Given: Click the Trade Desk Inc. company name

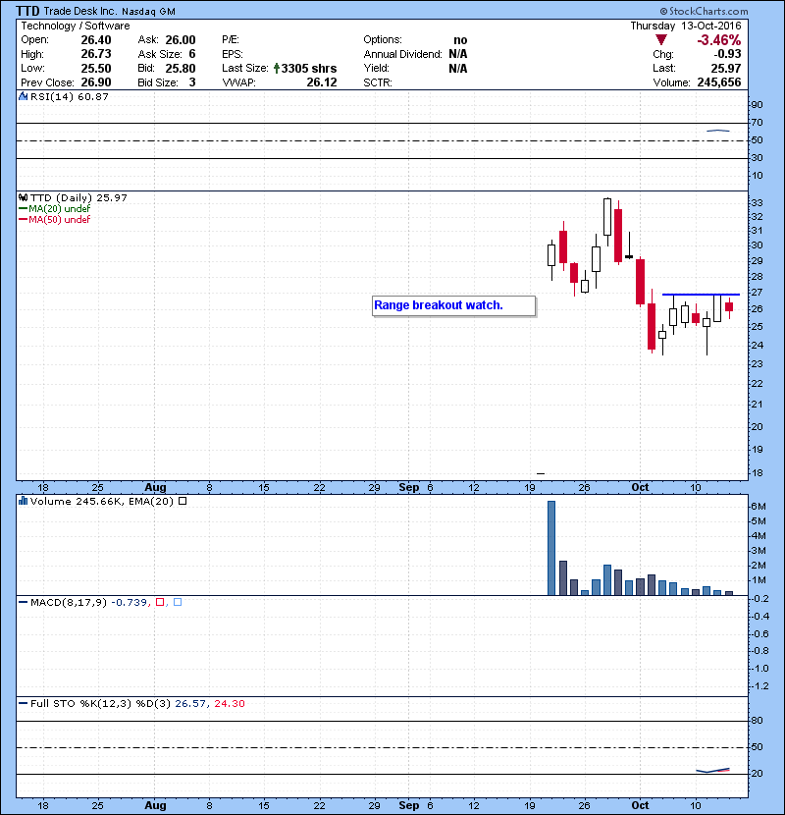Looking at the screenshot, I should pos(80,11).
